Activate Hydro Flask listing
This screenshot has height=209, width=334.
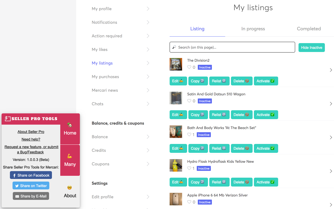tap(266, 182)
